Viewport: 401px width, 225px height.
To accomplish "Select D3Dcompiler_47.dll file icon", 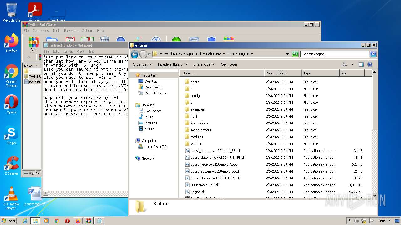I will [x=187, y=185].
